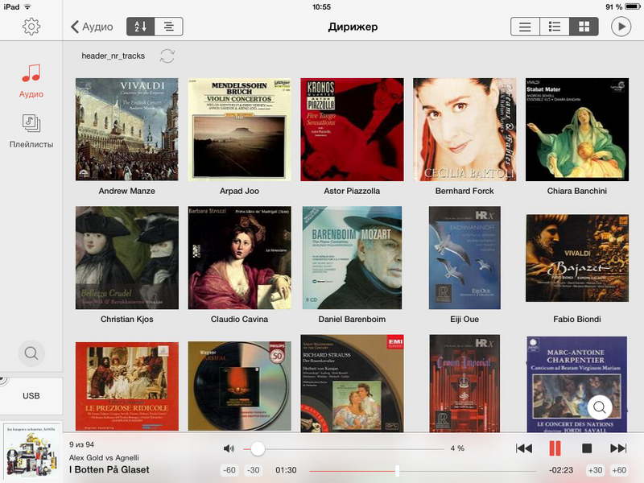
Task: Select the USB source
Action: click(x=31, y=396)
